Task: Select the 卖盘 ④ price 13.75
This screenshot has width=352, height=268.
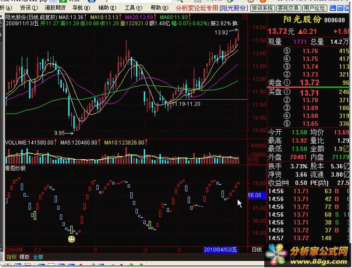Action: pyautogui.click(x=310, y=59)
